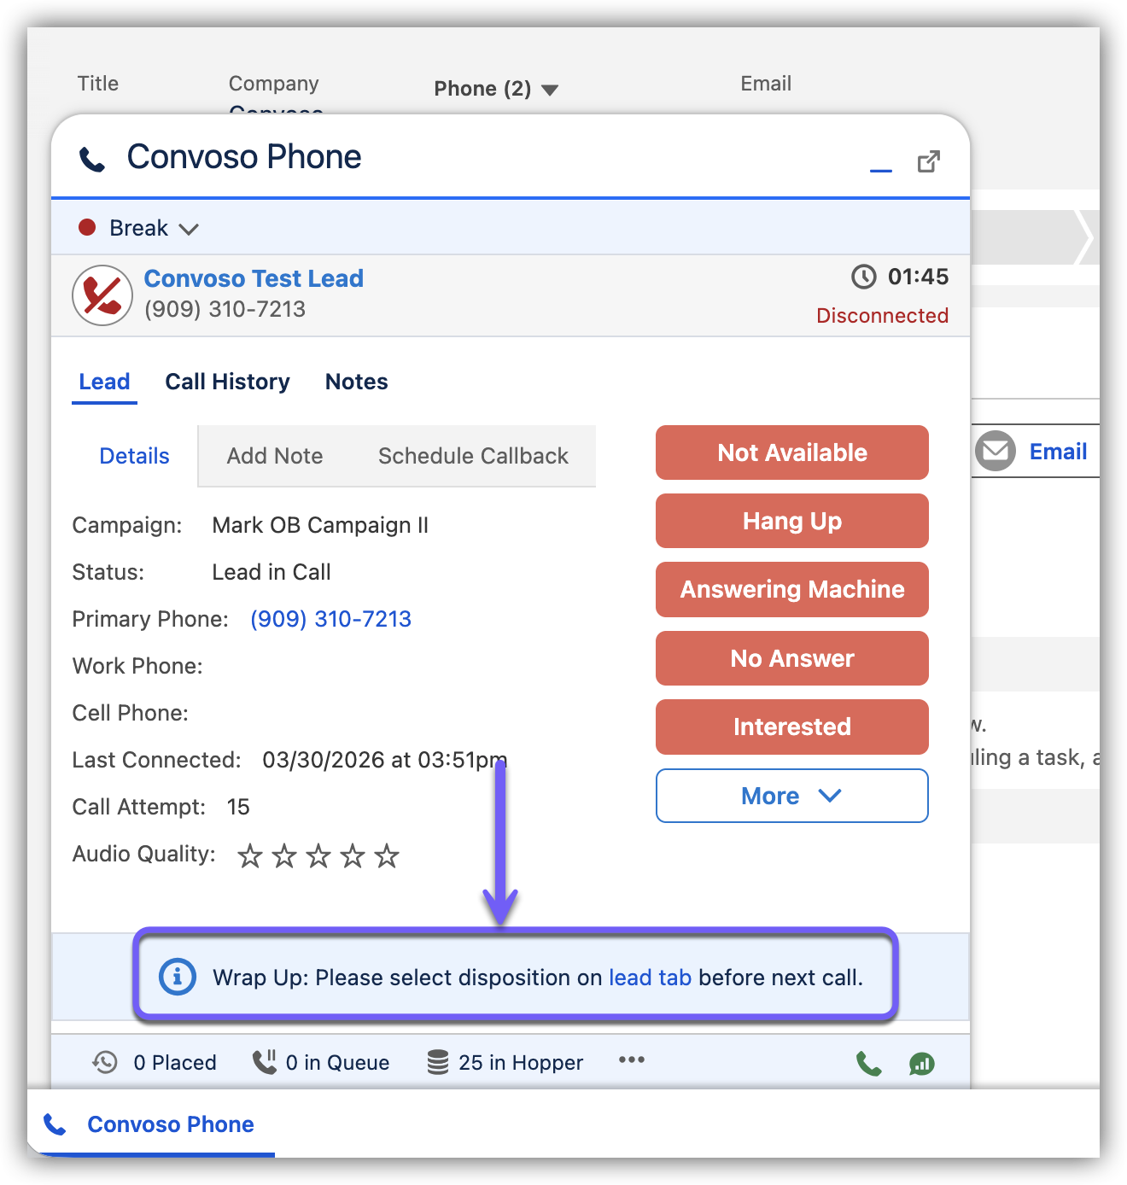Screen dimensions: 1127x1185
Task: Open the green chat stats icon
Action: tap(922, 1064)
